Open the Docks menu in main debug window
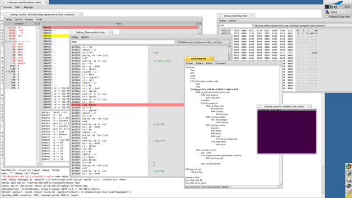 [39, 19]
